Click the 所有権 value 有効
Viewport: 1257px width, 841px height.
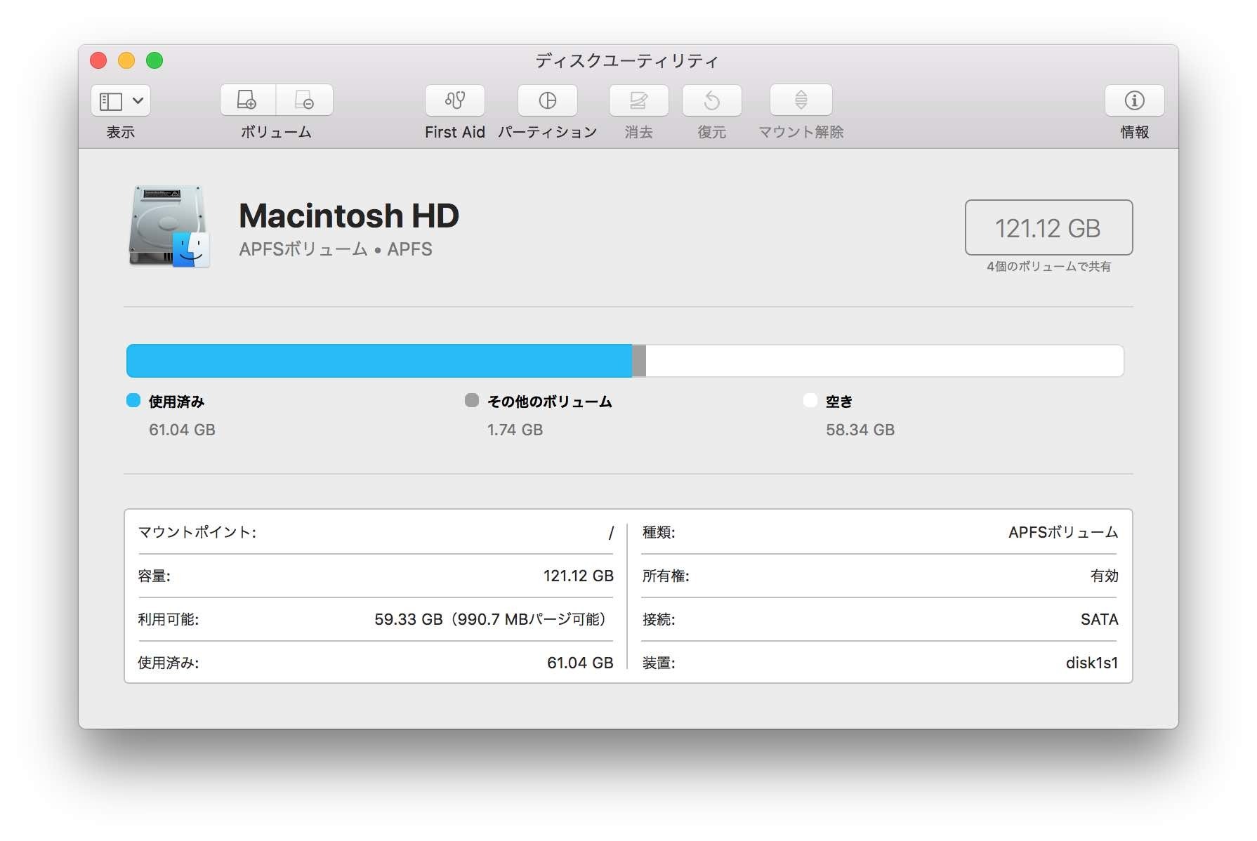1105,576
